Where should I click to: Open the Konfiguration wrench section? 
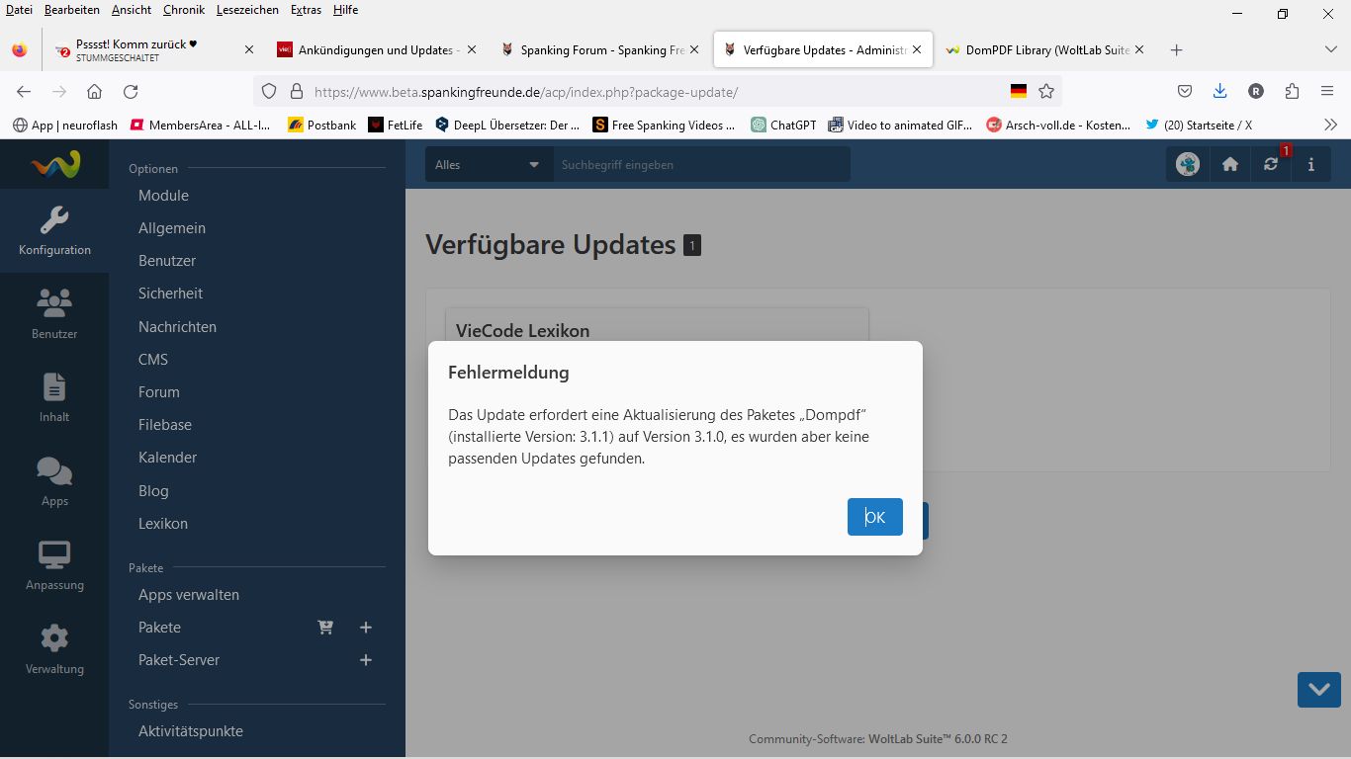click(54, 231)
